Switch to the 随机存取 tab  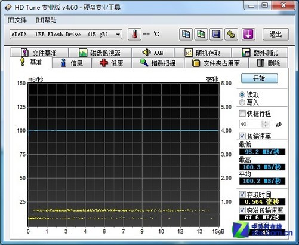(203, 53)
